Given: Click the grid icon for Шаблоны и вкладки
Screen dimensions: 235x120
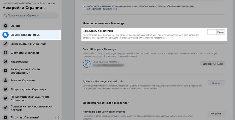Looking at the screenshot, I should [5, 53].
